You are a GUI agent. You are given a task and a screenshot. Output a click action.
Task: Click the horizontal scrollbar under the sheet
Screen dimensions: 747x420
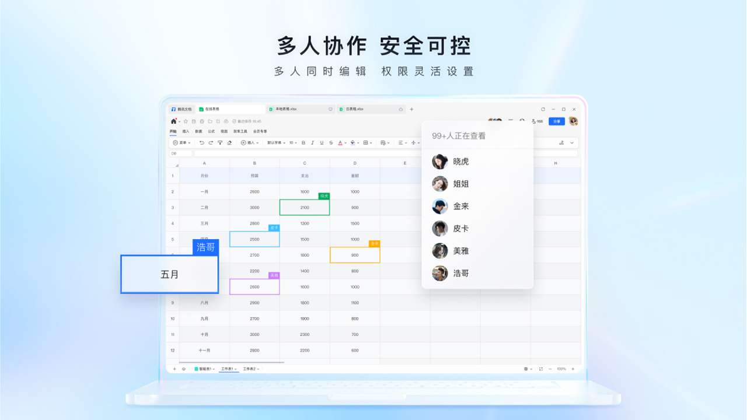tap(232, 362)
